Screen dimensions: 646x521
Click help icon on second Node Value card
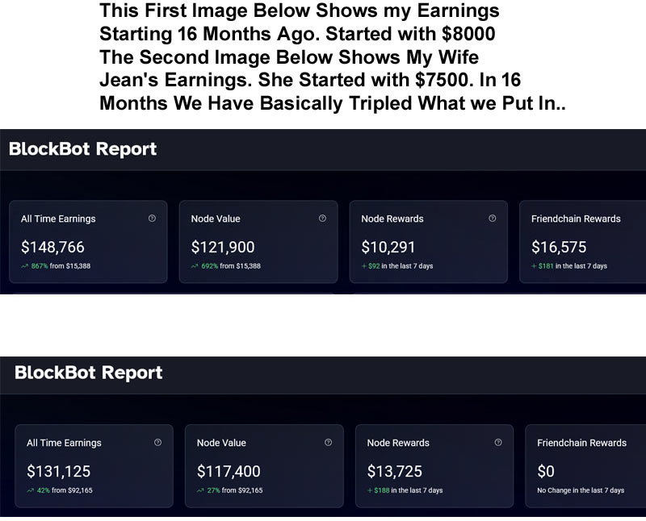[x=329, y=443]
